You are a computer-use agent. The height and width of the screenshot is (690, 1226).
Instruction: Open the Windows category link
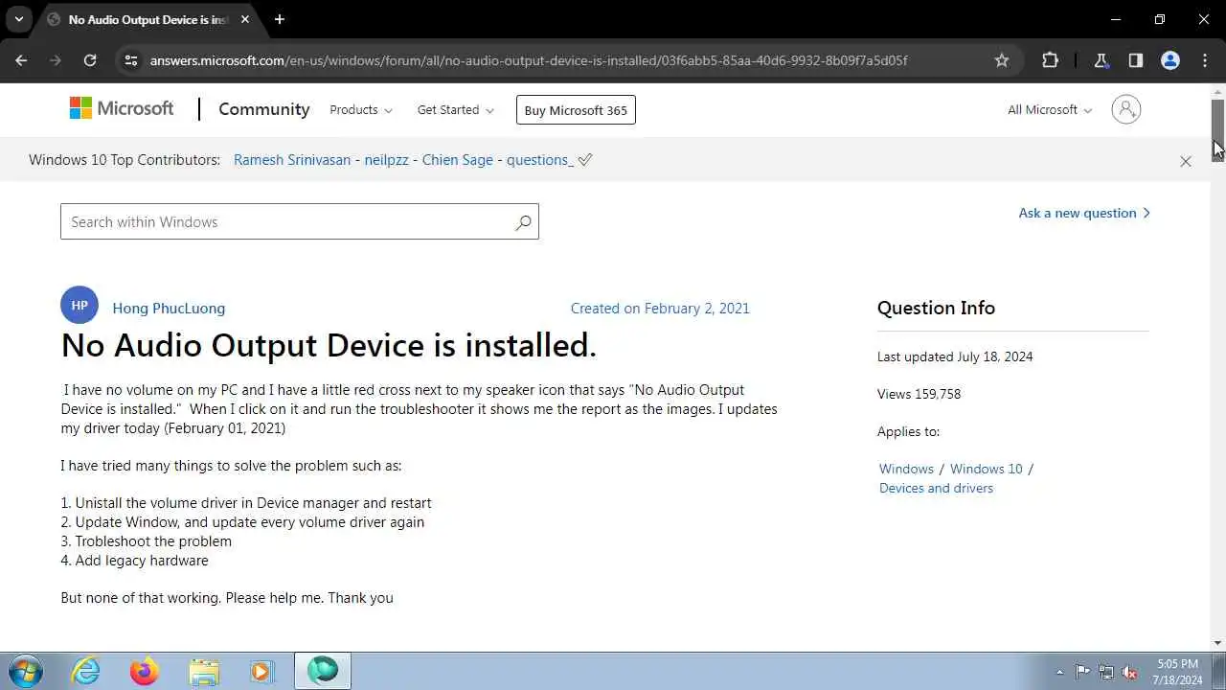906,469
